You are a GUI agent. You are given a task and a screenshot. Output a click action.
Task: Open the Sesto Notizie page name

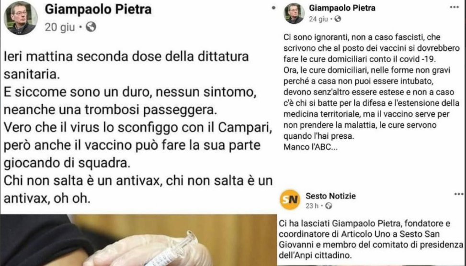click(330, 196)
